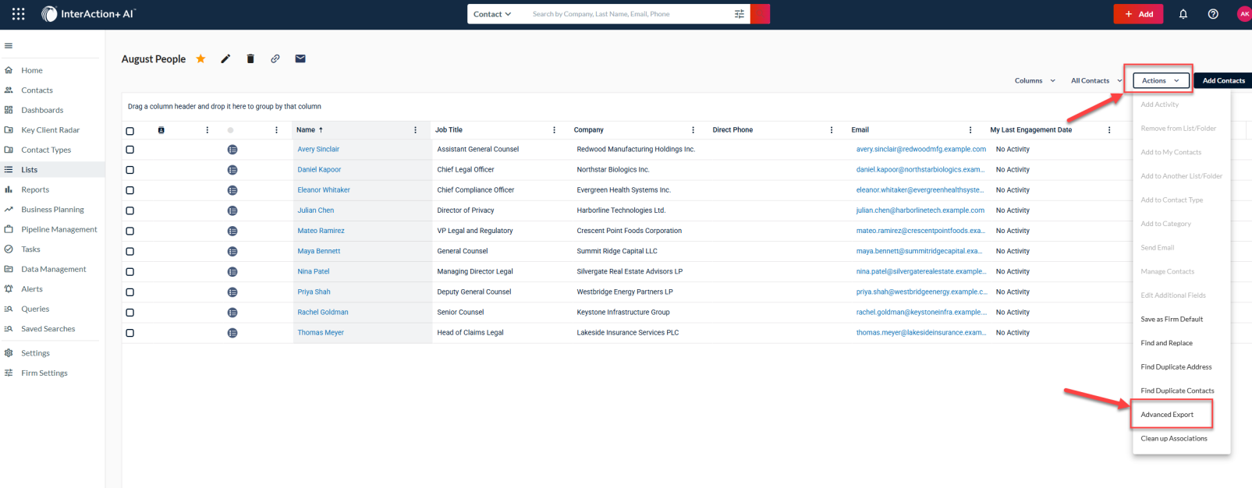Click the red search submit button
Screen dimensions: 1252x488
[760, 14]
